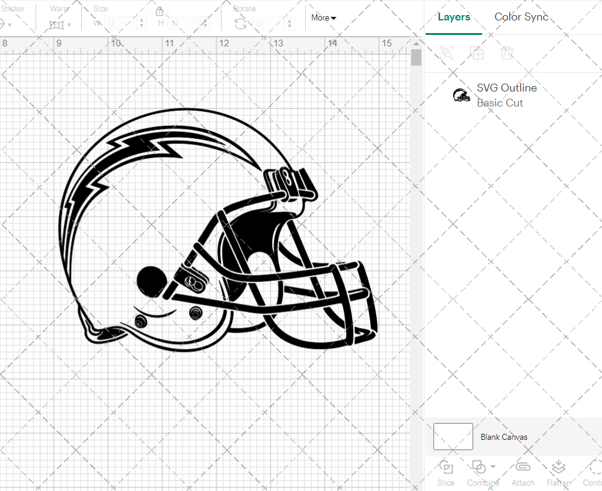The width and height of the screenshot is (602, 491).
Task: Click the Width size input field
Action: (x=120, y=24)
